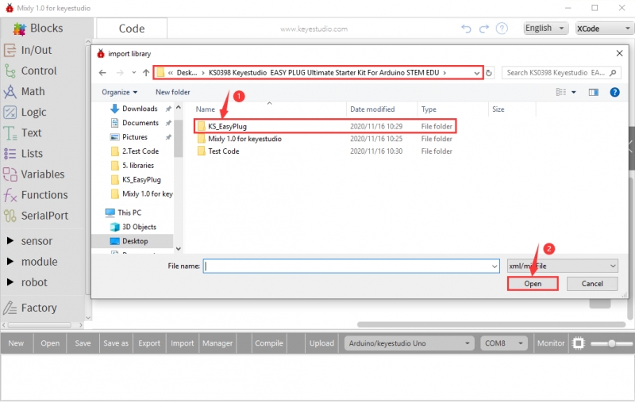Open the File name history dropdown
Screen dimensions: 635x402
[x=494, y=266]
